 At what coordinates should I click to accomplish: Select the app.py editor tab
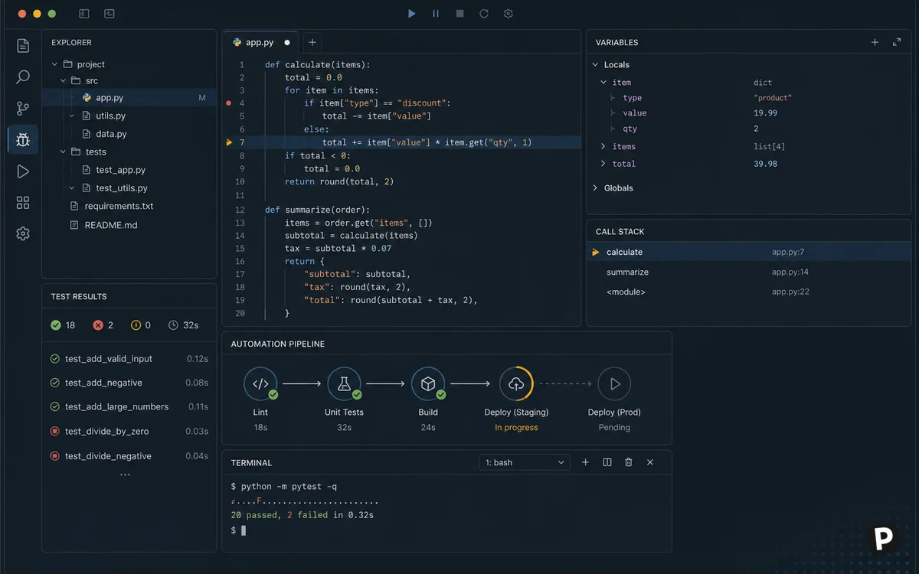point(262,43)
